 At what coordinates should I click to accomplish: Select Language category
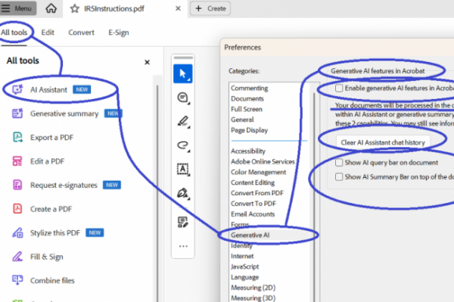pyautogui.click(x=244, y=277)
